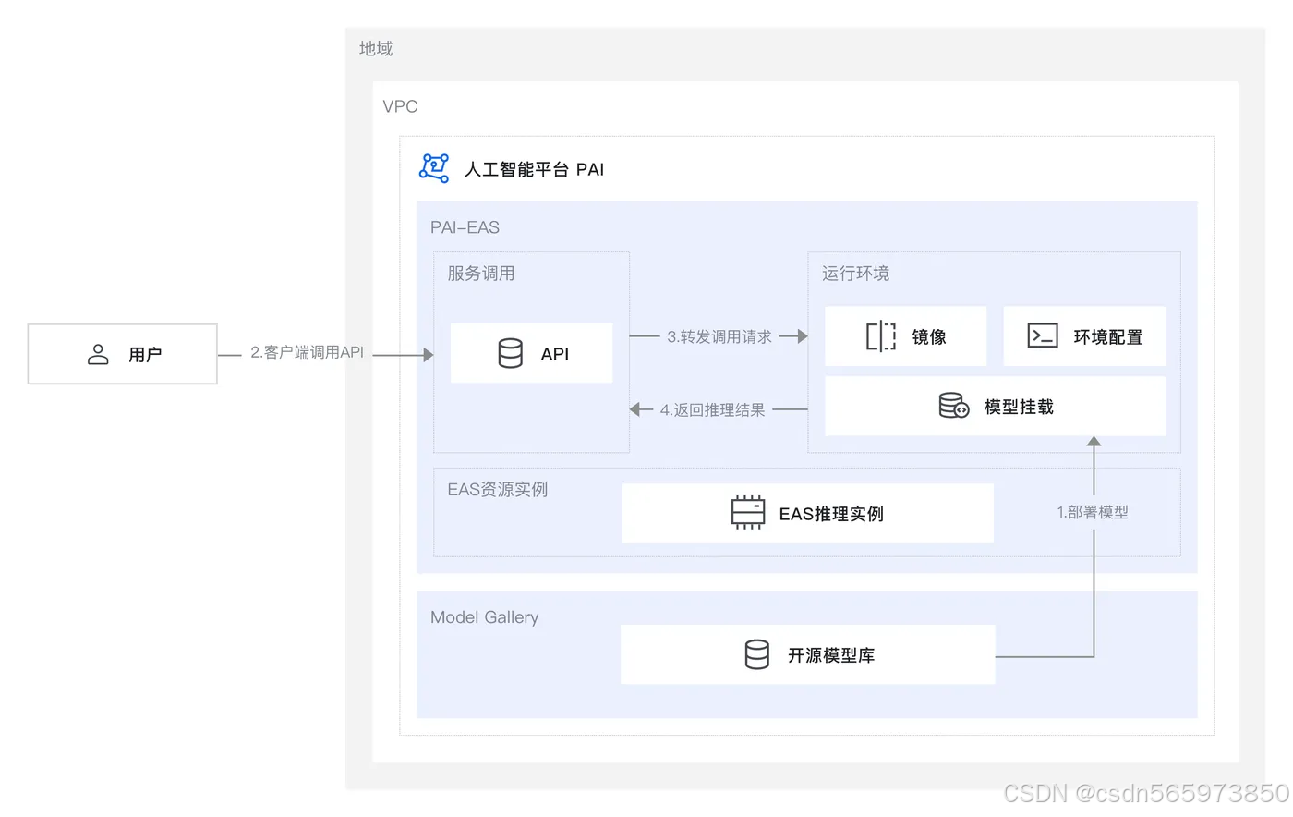Image resolution: width=1293 pixels, height=817 pixels.
Task: Click the 人工智能平台 PAI logo icon
Action: tap(433, 167)
